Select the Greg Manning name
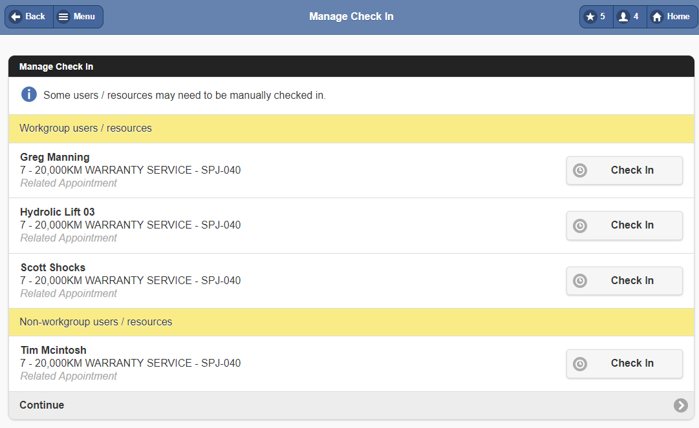The image size is (699, 428). coord(55,158)
